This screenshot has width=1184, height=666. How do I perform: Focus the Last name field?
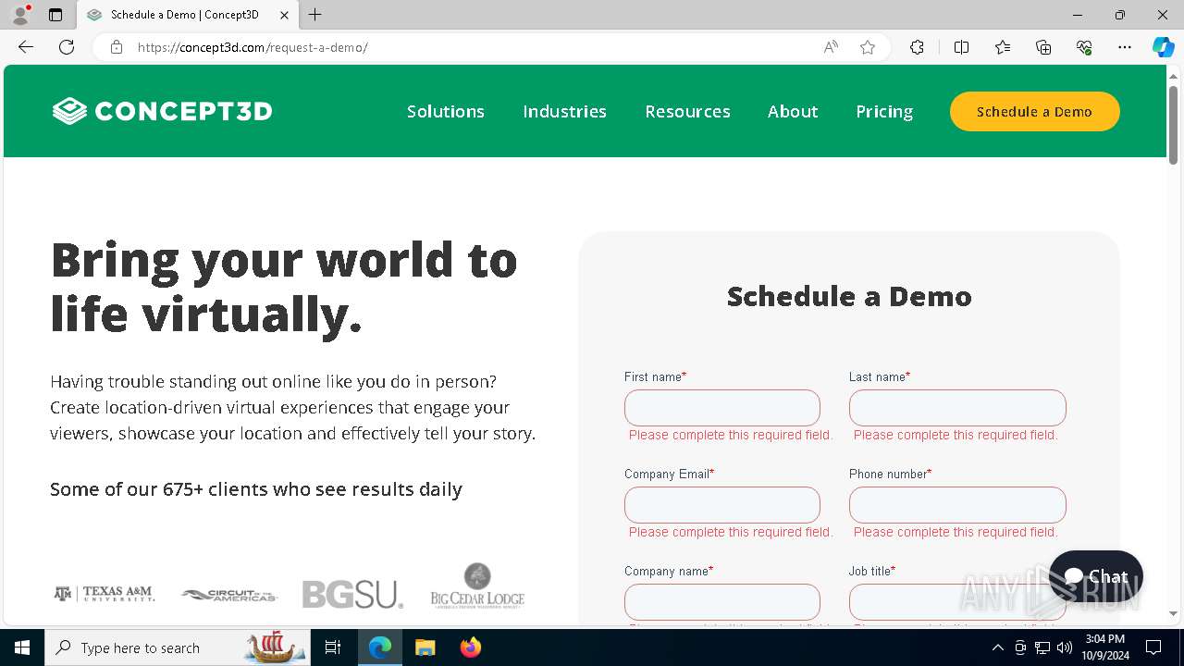(957, 408)
